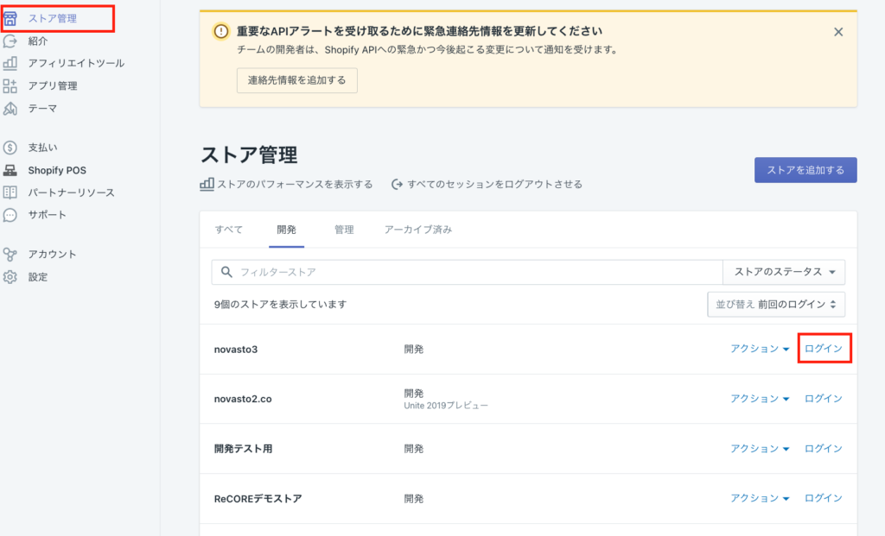Click the ストア管理 store icon in sidebar
Screen dimensions: 885x536
(x=10, y=18)
